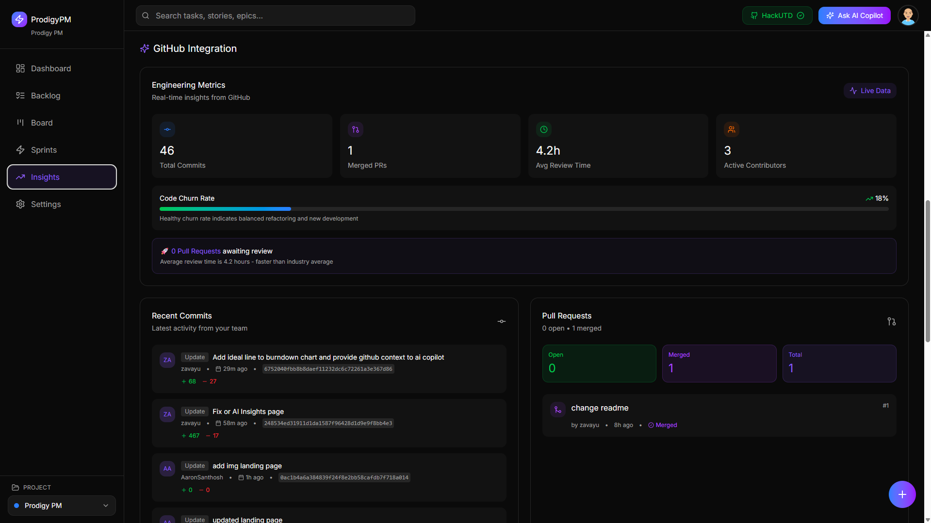931x523 pixels.
Task: Click the PROJECT folder icon
Action: 16,488
